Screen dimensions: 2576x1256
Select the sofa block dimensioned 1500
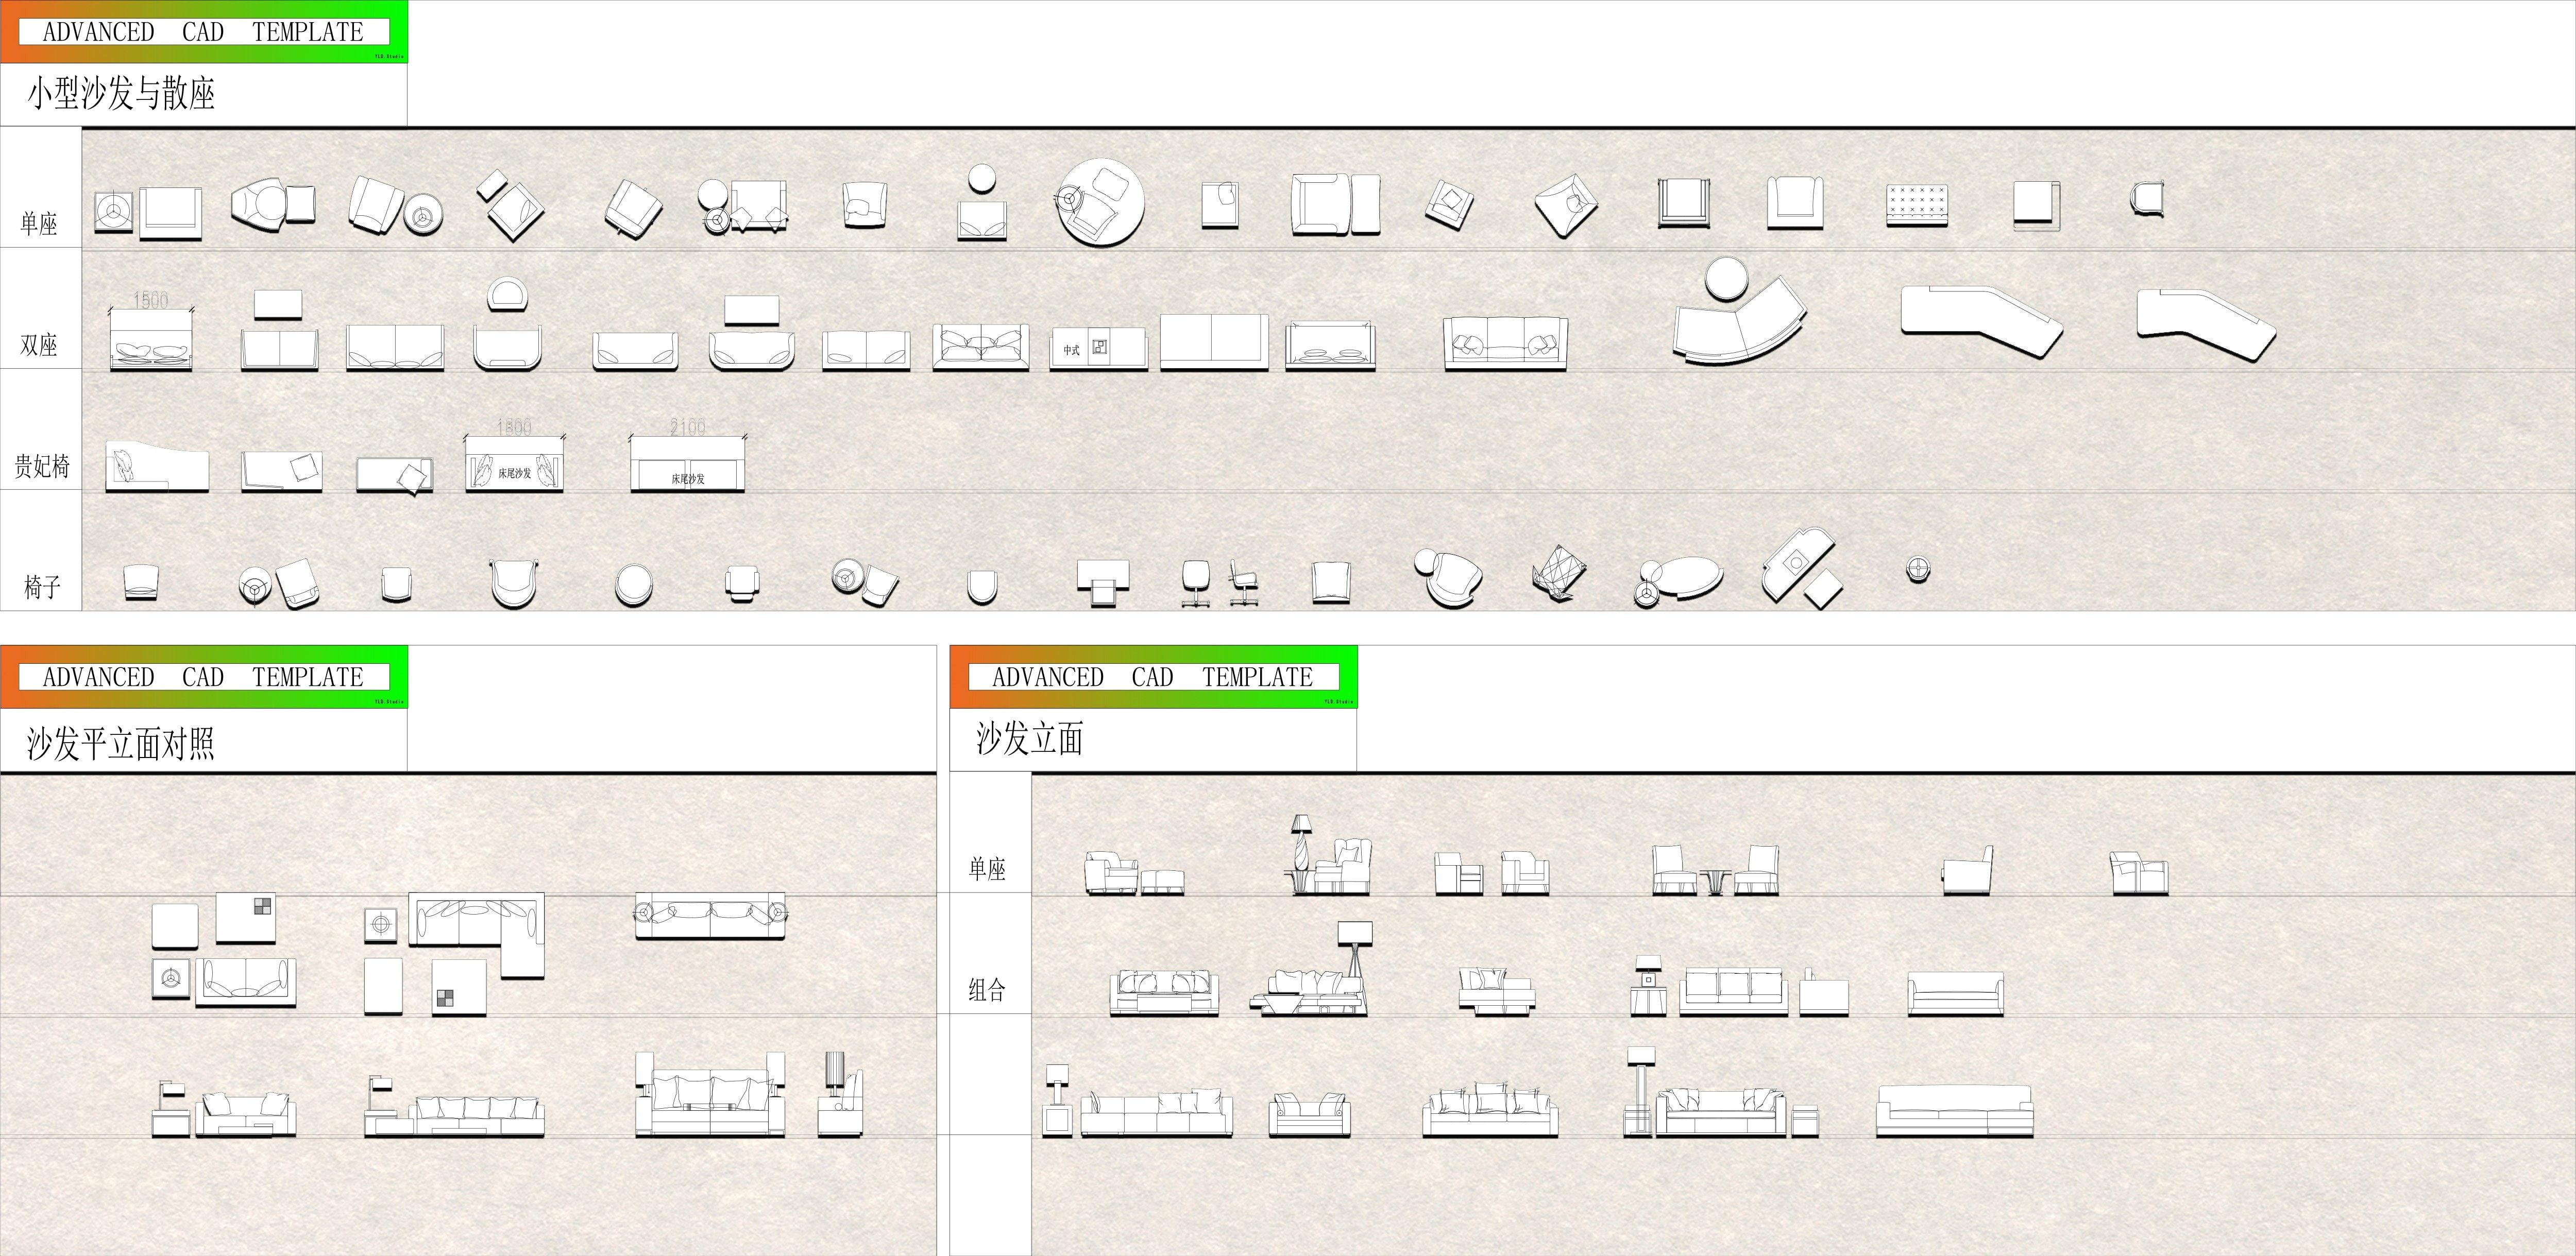coord(151,340)
